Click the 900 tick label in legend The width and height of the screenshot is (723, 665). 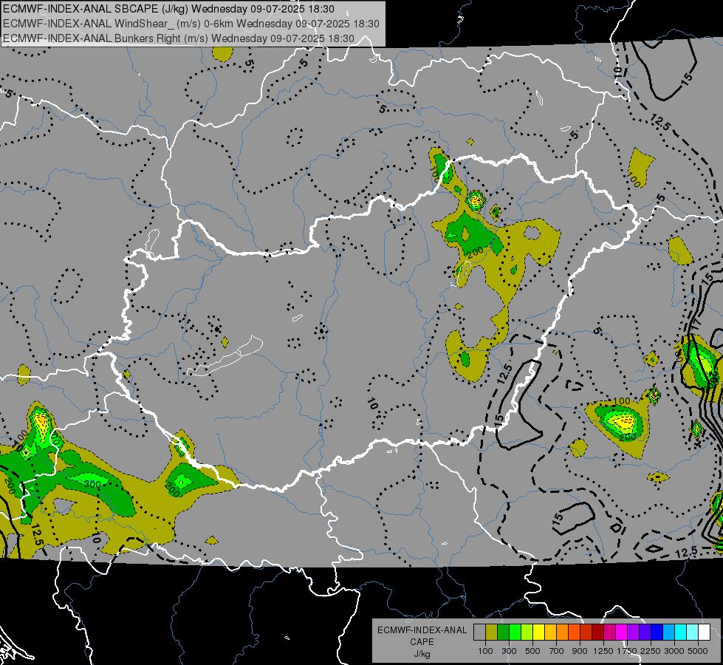click(x=580, y=651)
